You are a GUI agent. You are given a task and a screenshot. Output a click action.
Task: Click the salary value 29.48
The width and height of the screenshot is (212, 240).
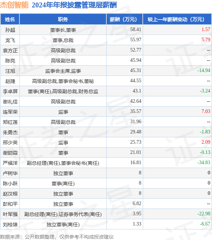[x=136, y=132]
